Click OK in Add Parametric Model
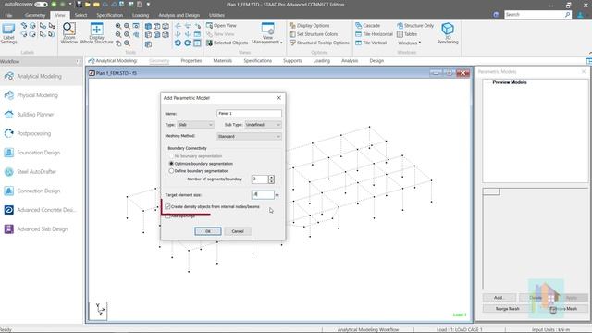The height and width of the screenshot is (333, 592). click(x=207, y=231)
